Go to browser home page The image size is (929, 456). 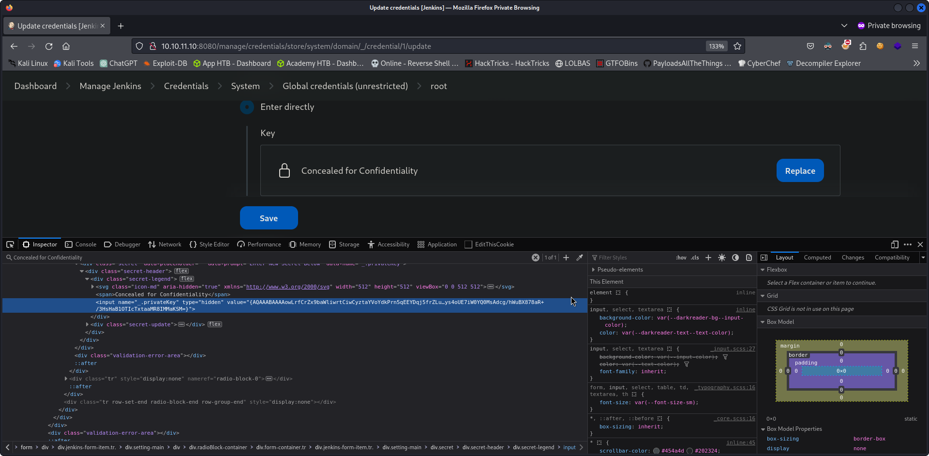[66, 46]
